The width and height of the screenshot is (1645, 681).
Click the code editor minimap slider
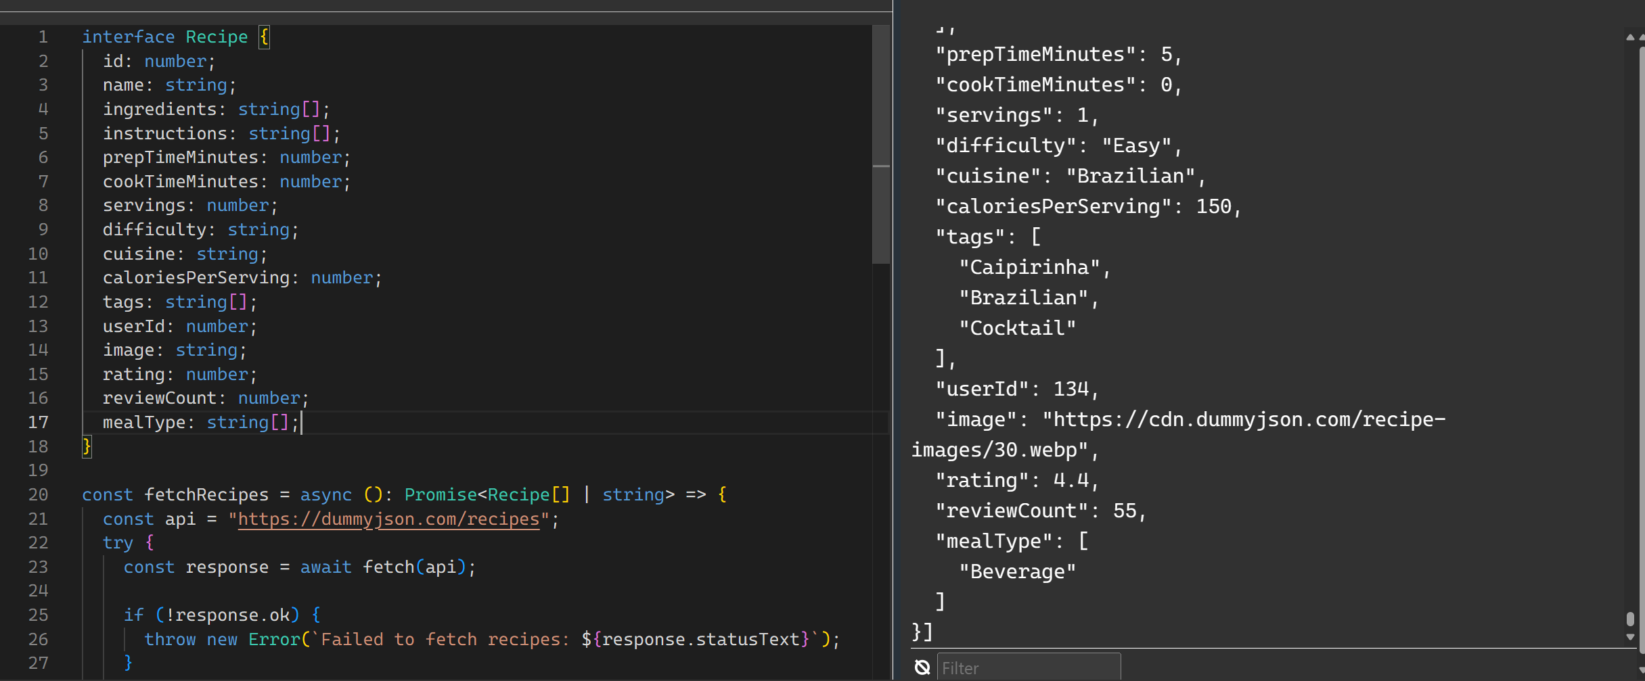tap(881, 144)
